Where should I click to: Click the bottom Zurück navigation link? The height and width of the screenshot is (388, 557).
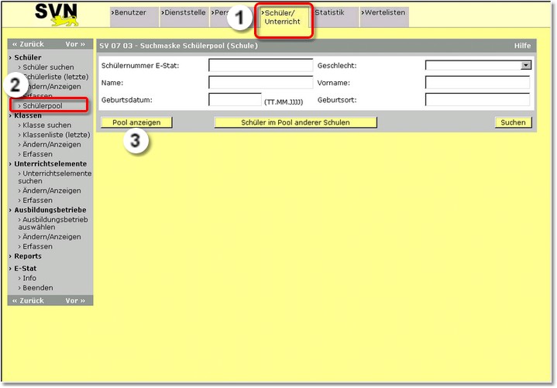(x=28, y=300)
